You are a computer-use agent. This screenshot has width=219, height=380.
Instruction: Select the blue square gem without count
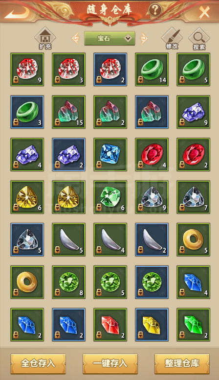click(110, 155)
